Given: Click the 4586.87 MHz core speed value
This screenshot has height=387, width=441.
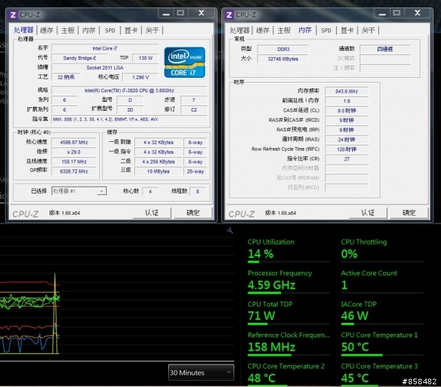Looking at the screenshot, I should (x=74, y=143).
